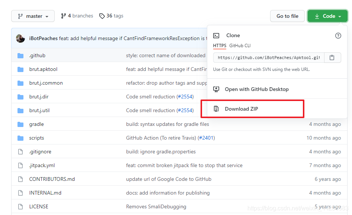Click the INTERNAL.md file icon

(20, 193)
